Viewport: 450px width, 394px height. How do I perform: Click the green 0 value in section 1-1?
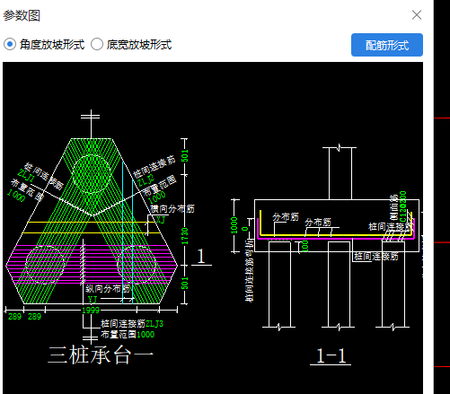click(x=245, y=229)
